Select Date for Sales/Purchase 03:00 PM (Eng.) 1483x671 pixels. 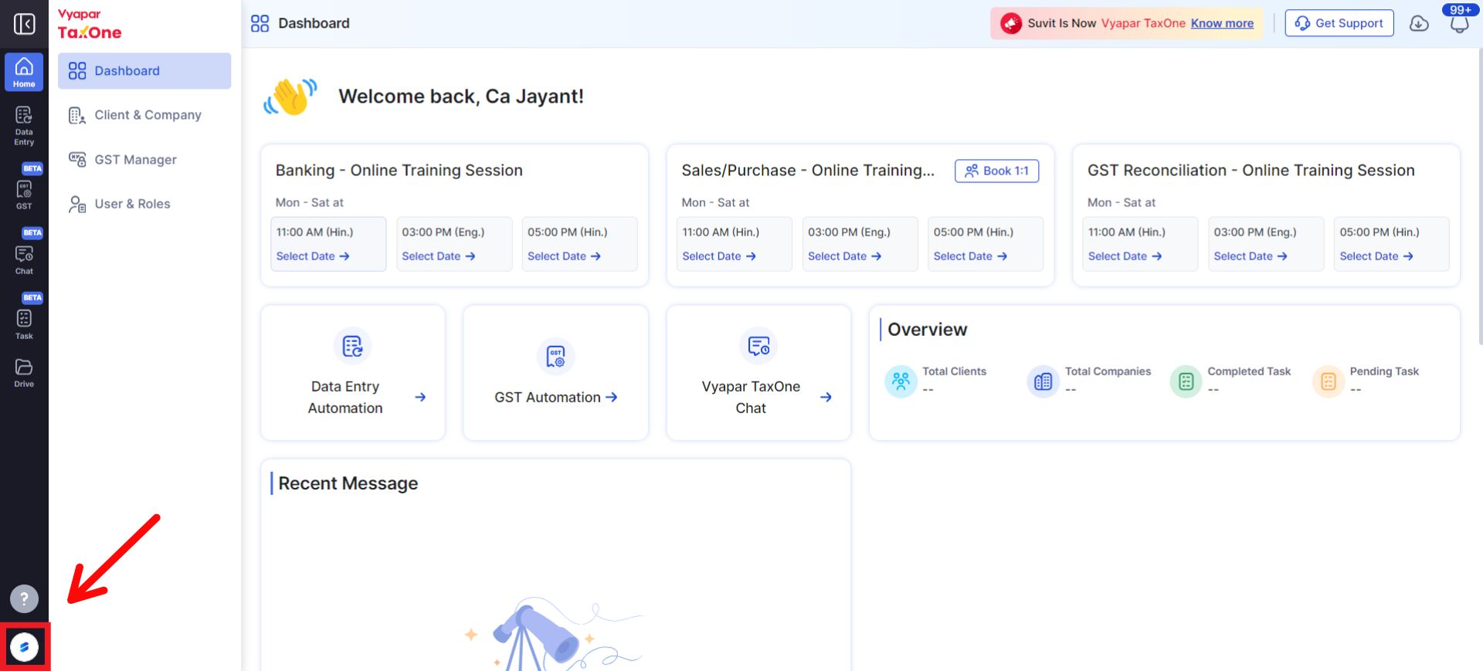coord(844,256)
